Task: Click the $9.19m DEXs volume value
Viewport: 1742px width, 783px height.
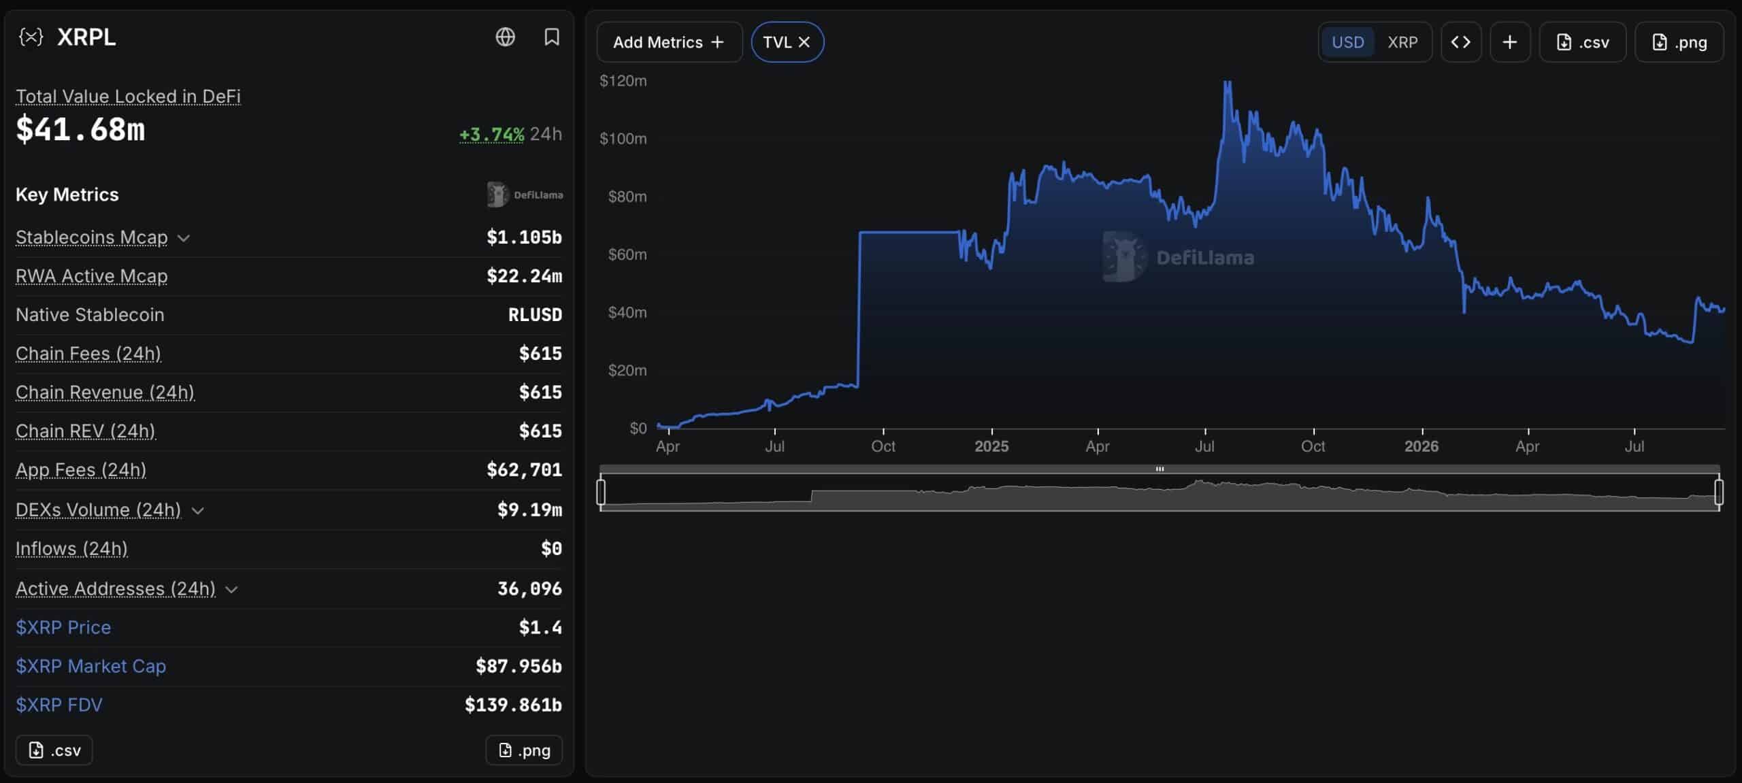Action: tap(529, 510)
